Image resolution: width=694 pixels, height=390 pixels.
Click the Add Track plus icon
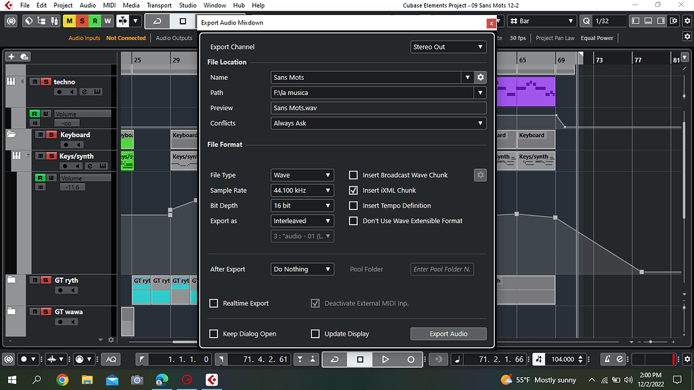tap(12, 57)
